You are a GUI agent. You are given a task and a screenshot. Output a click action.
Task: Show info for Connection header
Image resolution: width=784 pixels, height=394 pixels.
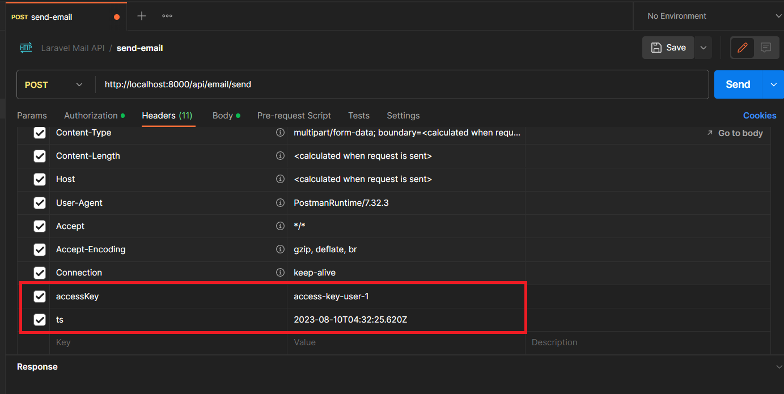[279, 273]
